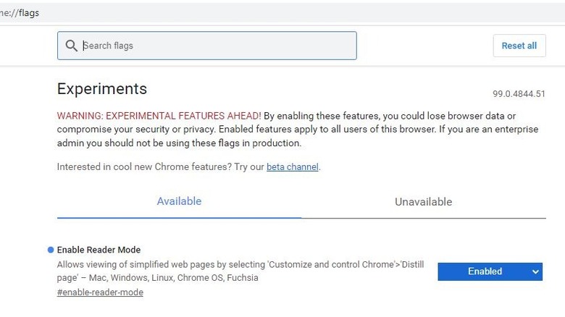Click the blue underline beneath the Available tab
Screen dimensions: 565x317
click(x=179, y=217)
